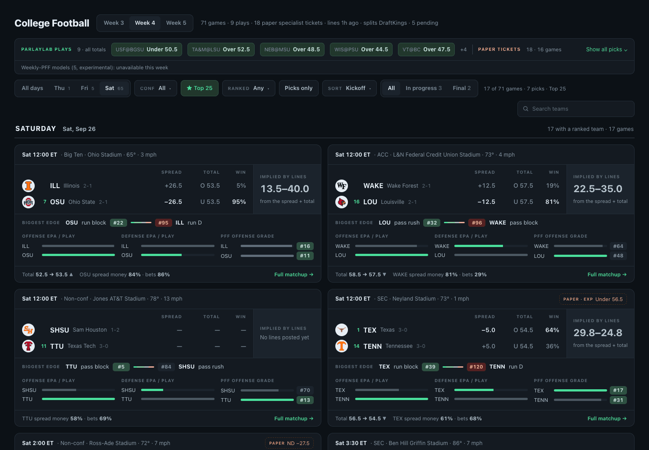Open the TA&M@LSU Over 52.5 play

(221, 49)
